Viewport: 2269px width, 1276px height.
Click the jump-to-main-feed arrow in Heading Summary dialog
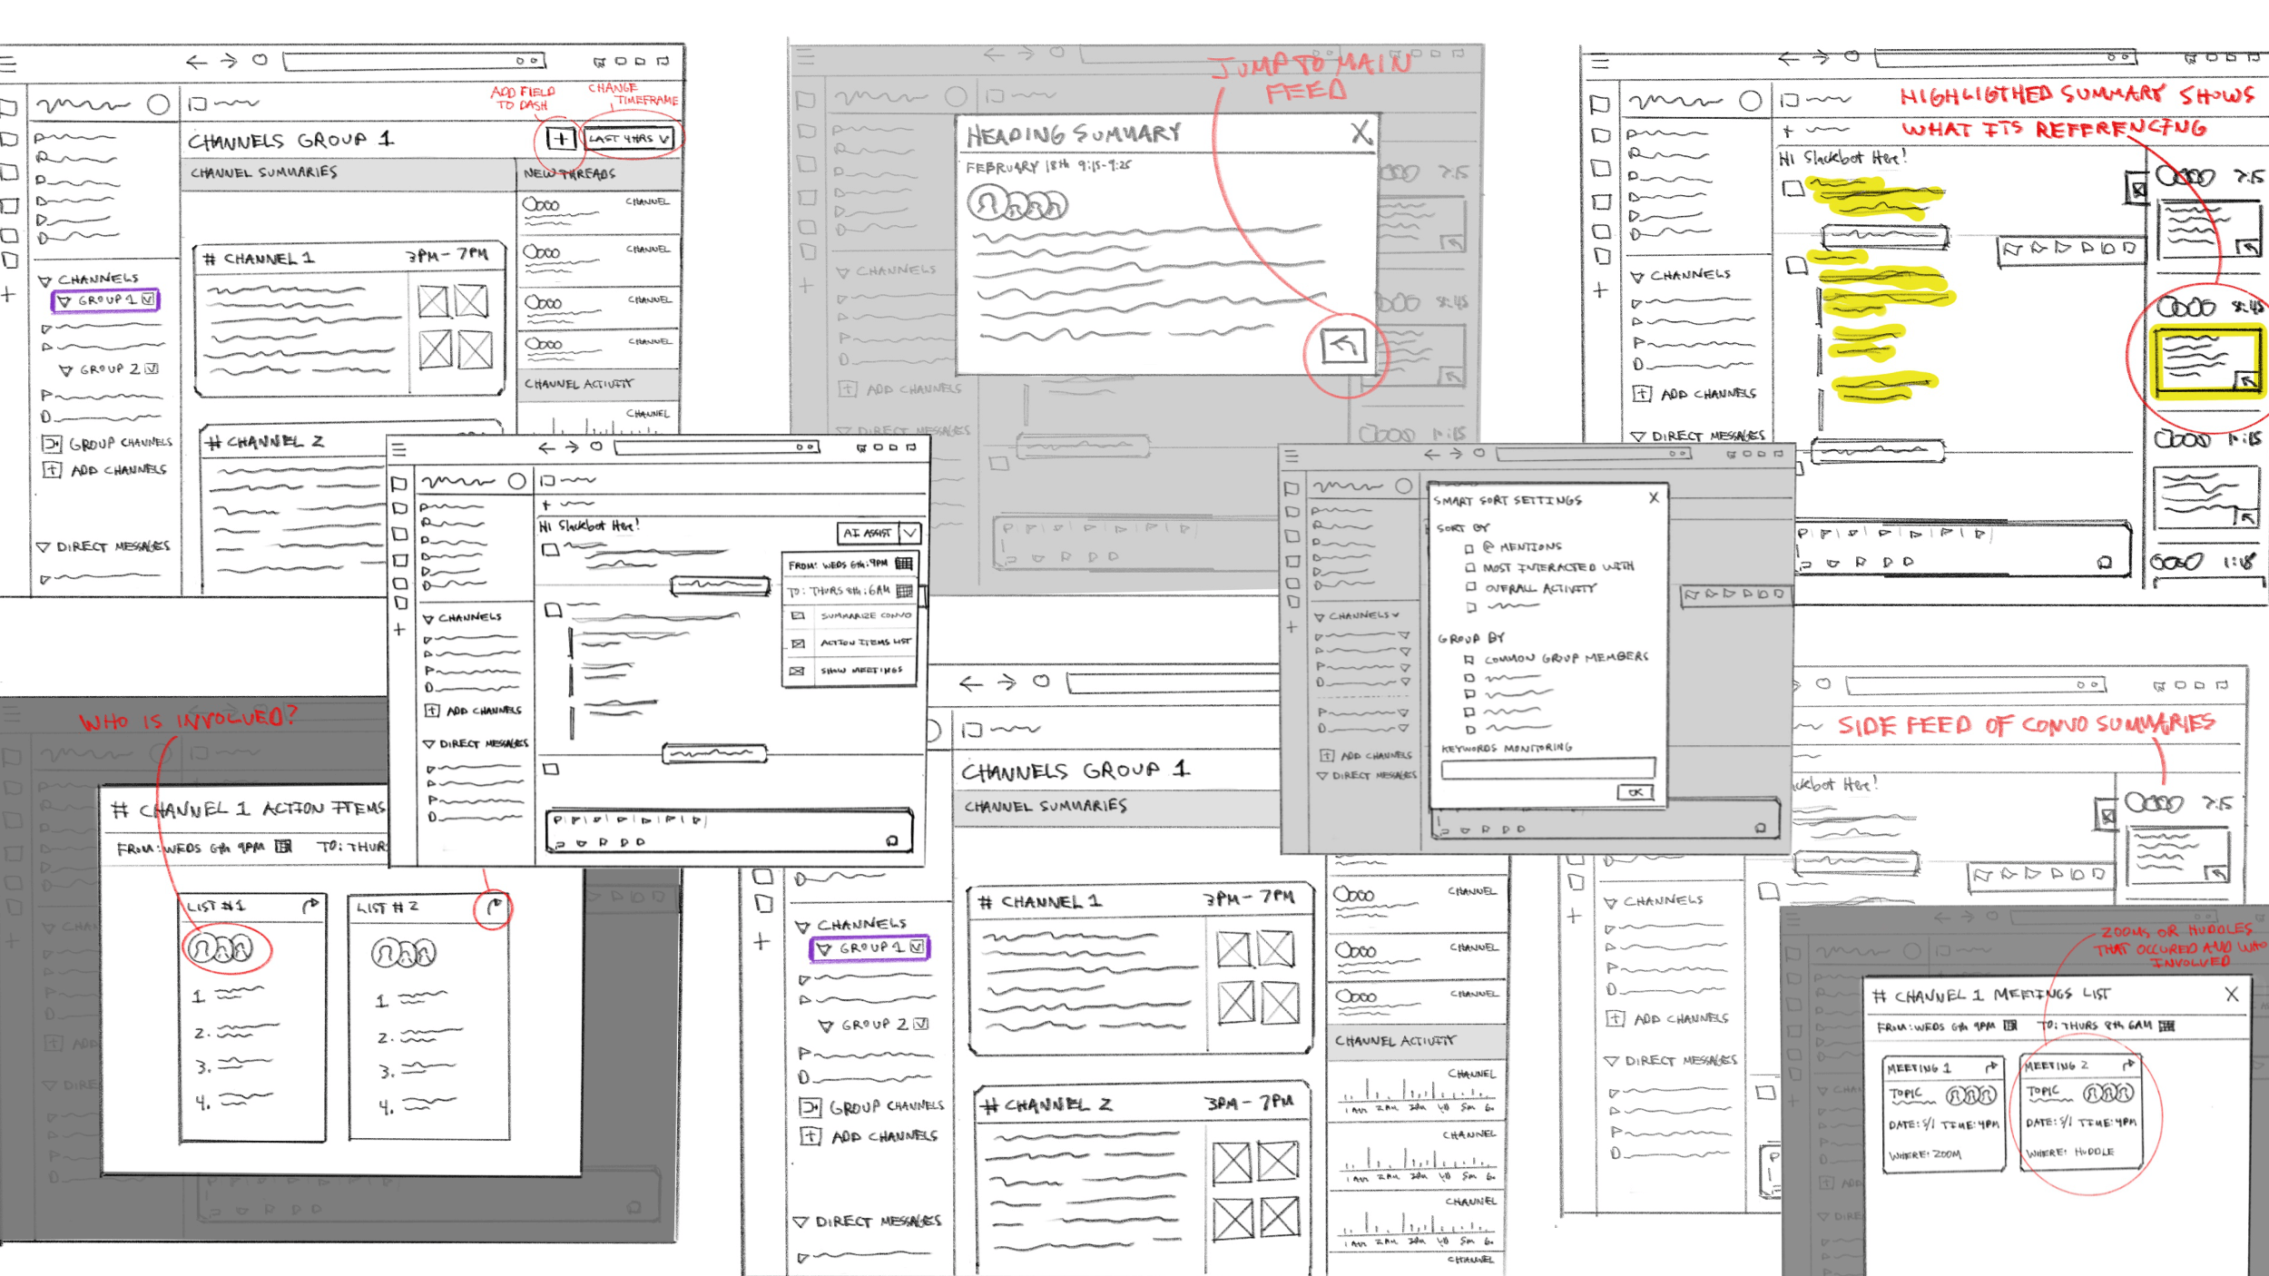(1343, 347)
